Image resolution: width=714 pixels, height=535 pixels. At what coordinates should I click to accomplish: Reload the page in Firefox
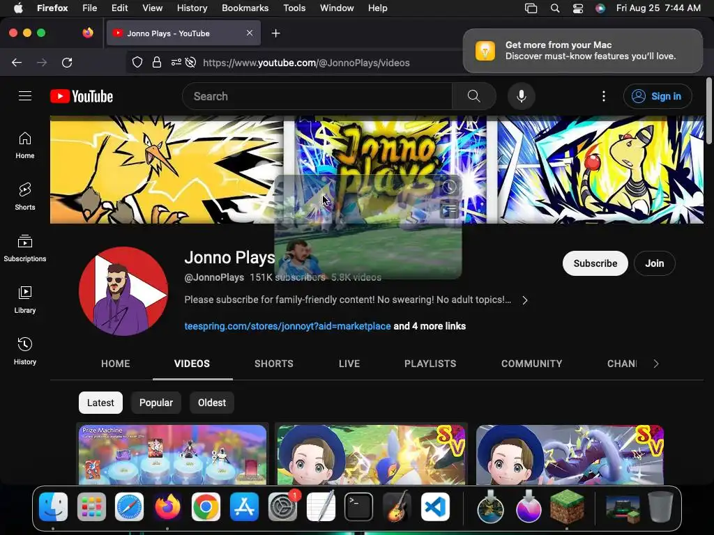pyautogui.click(x=67, y=62)
